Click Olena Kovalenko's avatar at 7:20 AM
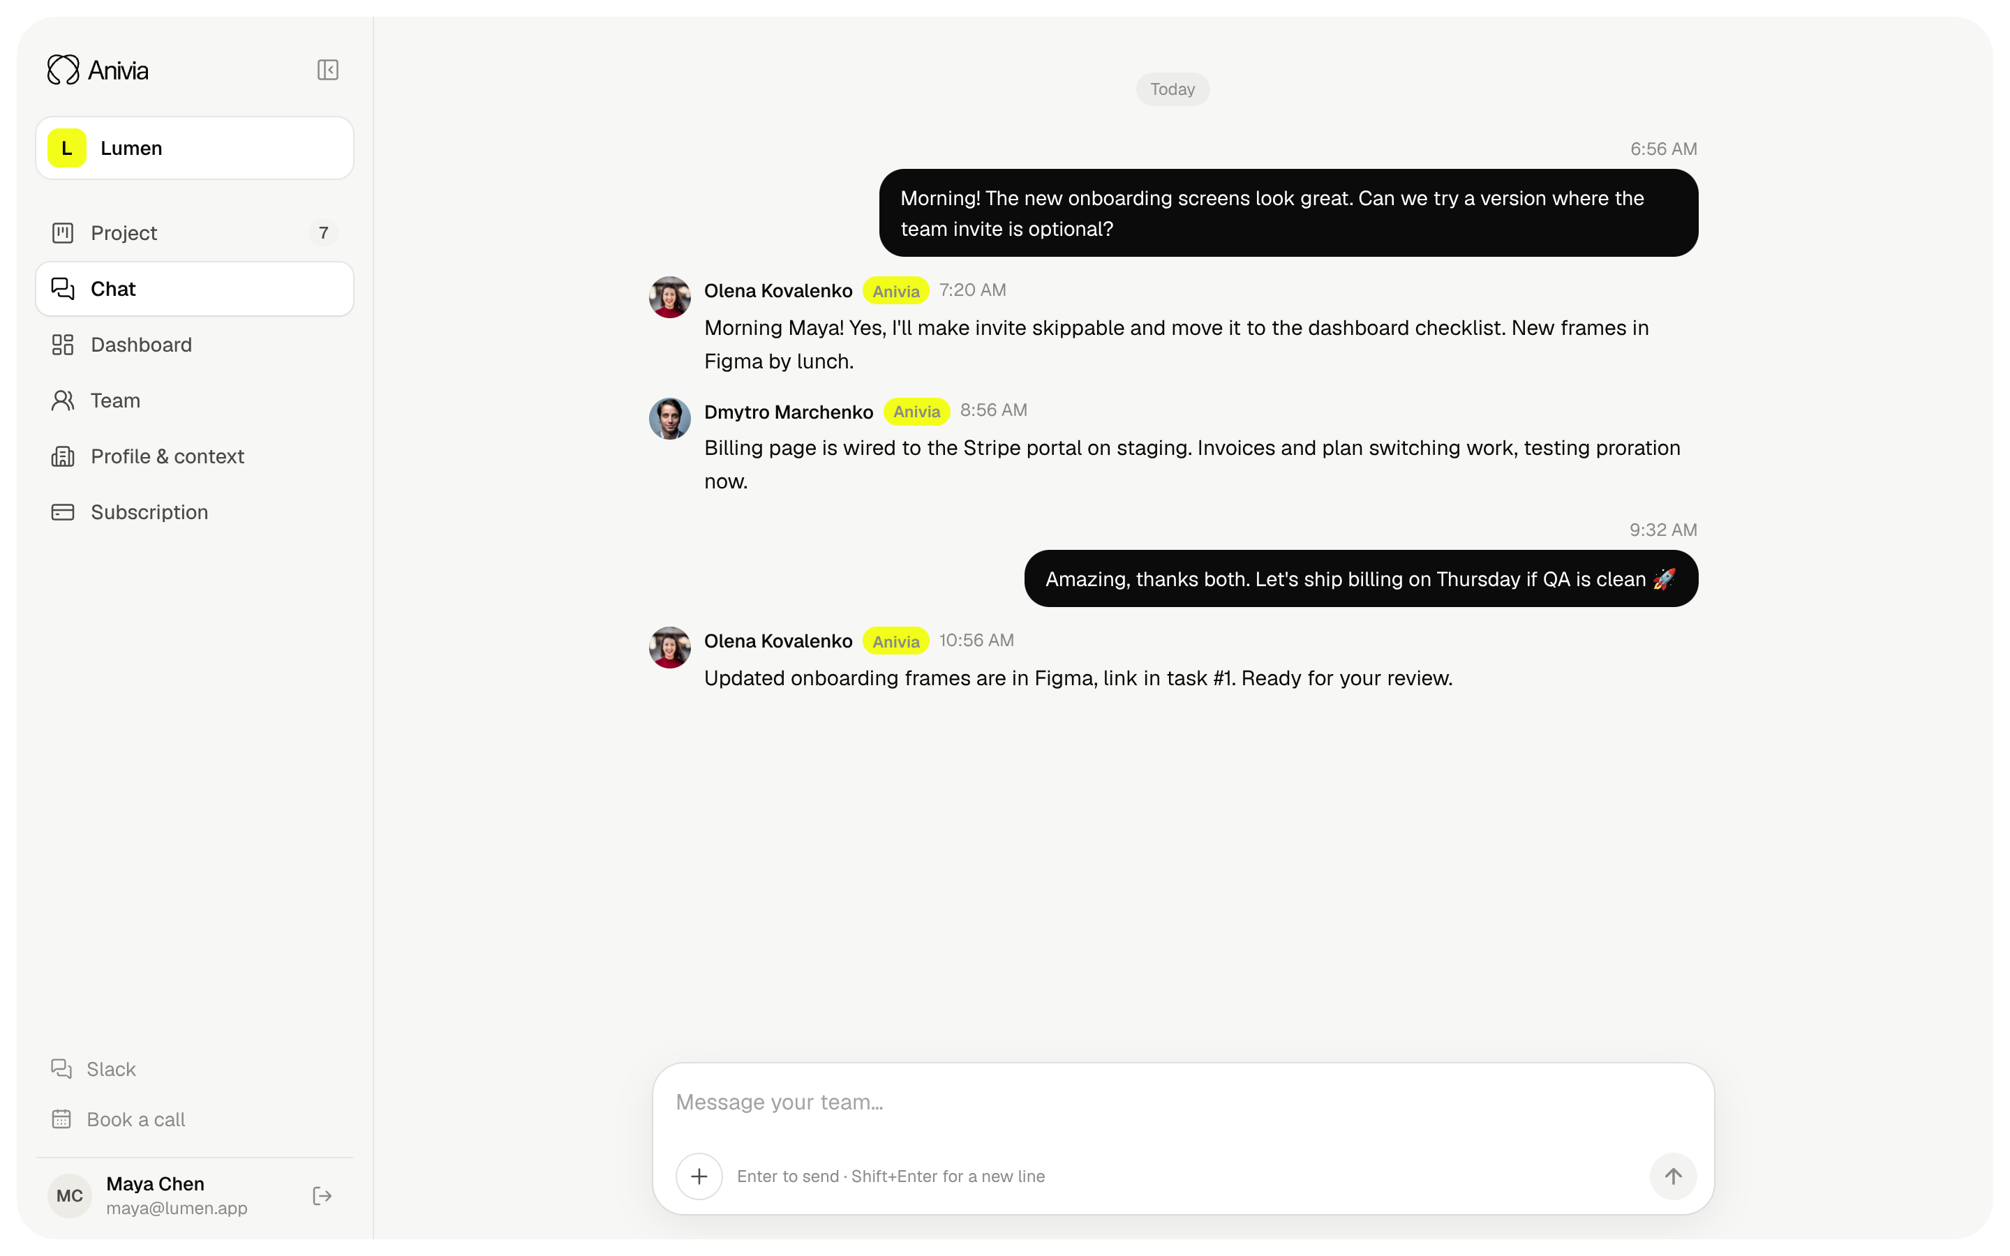 [x=669, y=297]
